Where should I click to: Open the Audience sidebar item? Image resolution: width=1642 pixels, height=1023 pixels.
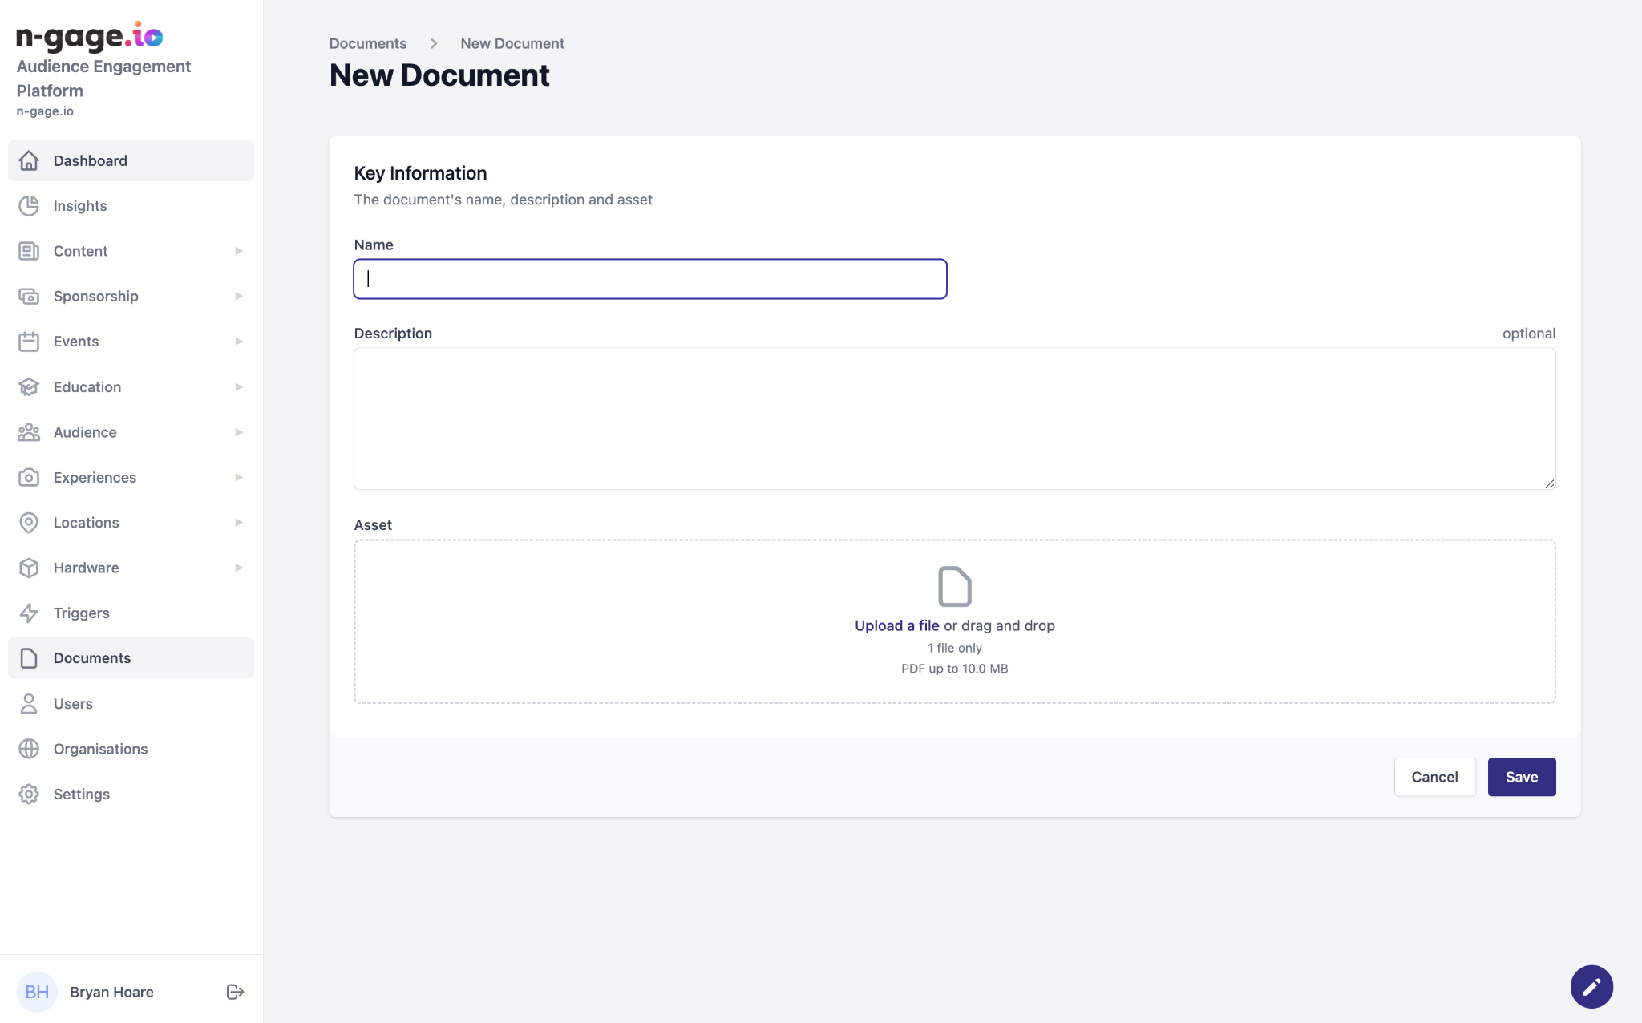[85, 432]
